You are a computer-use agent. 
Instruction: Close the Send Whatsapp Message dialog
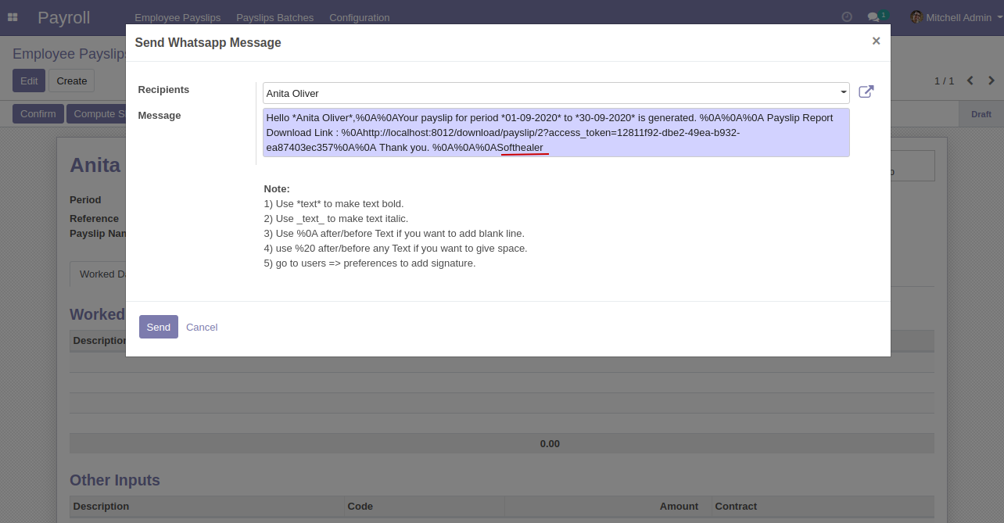[876, 41]
